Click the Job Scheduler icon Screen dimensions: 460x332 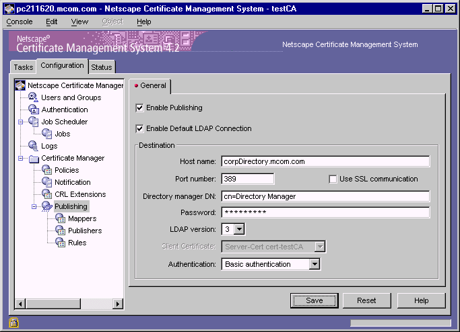pyautogui.click(x=34, y=122)
